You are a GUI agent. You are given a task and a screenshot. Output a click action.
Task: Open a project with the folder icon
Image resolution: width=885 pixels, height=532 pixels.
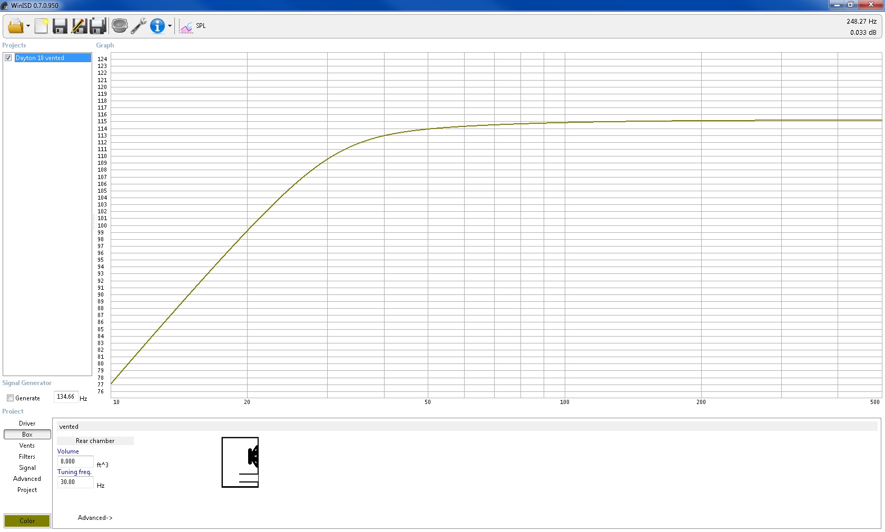pyautogui.click(x=15, y=26)
